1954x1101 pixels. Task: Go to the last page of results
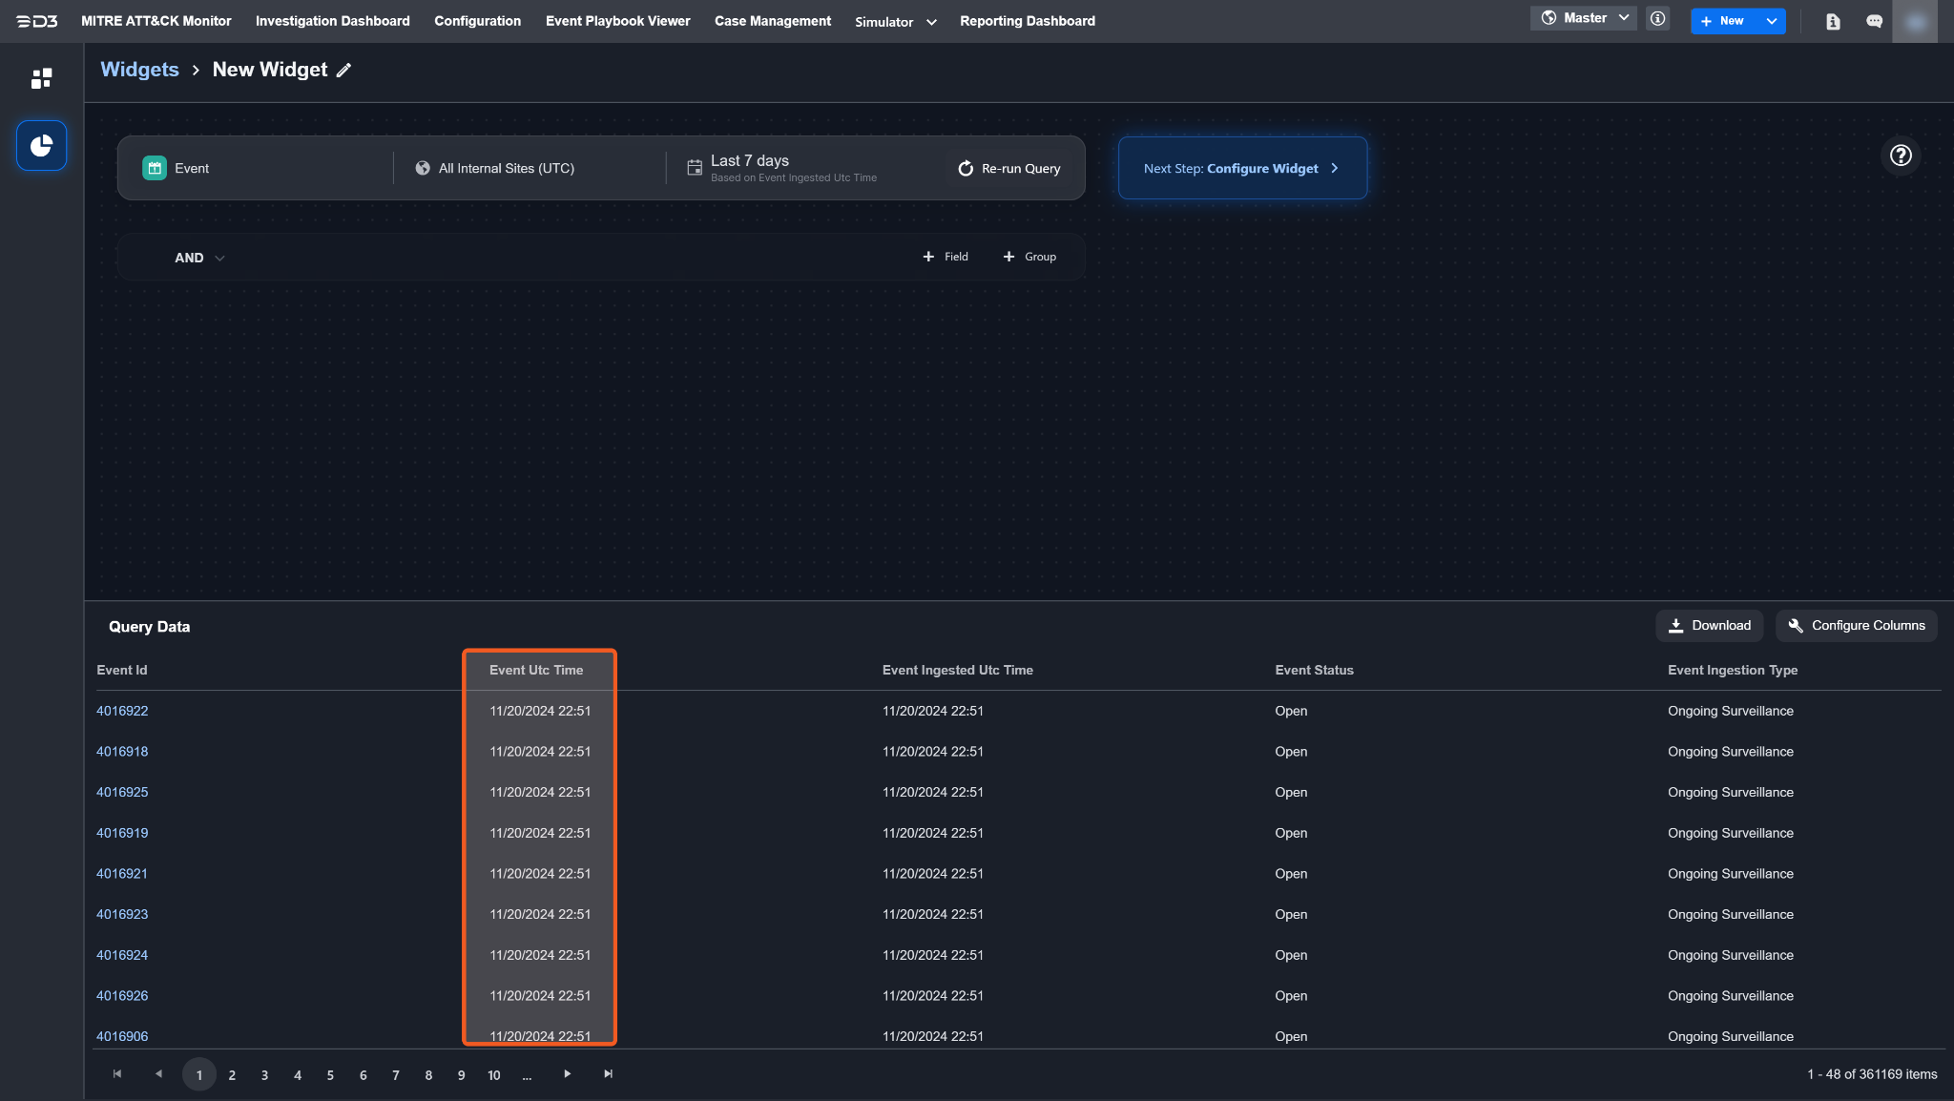point(608,1073)
